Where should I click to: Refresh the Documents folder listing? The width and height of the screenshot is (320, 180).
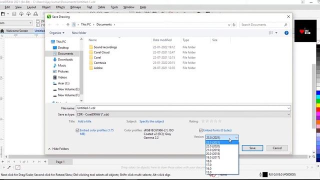(234, 24)
